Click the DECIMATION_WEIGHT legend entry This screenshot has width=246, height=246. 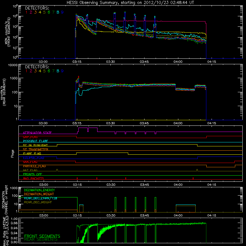point(39,194)
